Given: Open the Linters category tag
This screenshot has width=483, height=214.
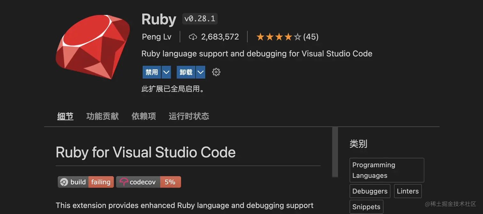Looking at the screenshot, I should [x=408, y=191].
